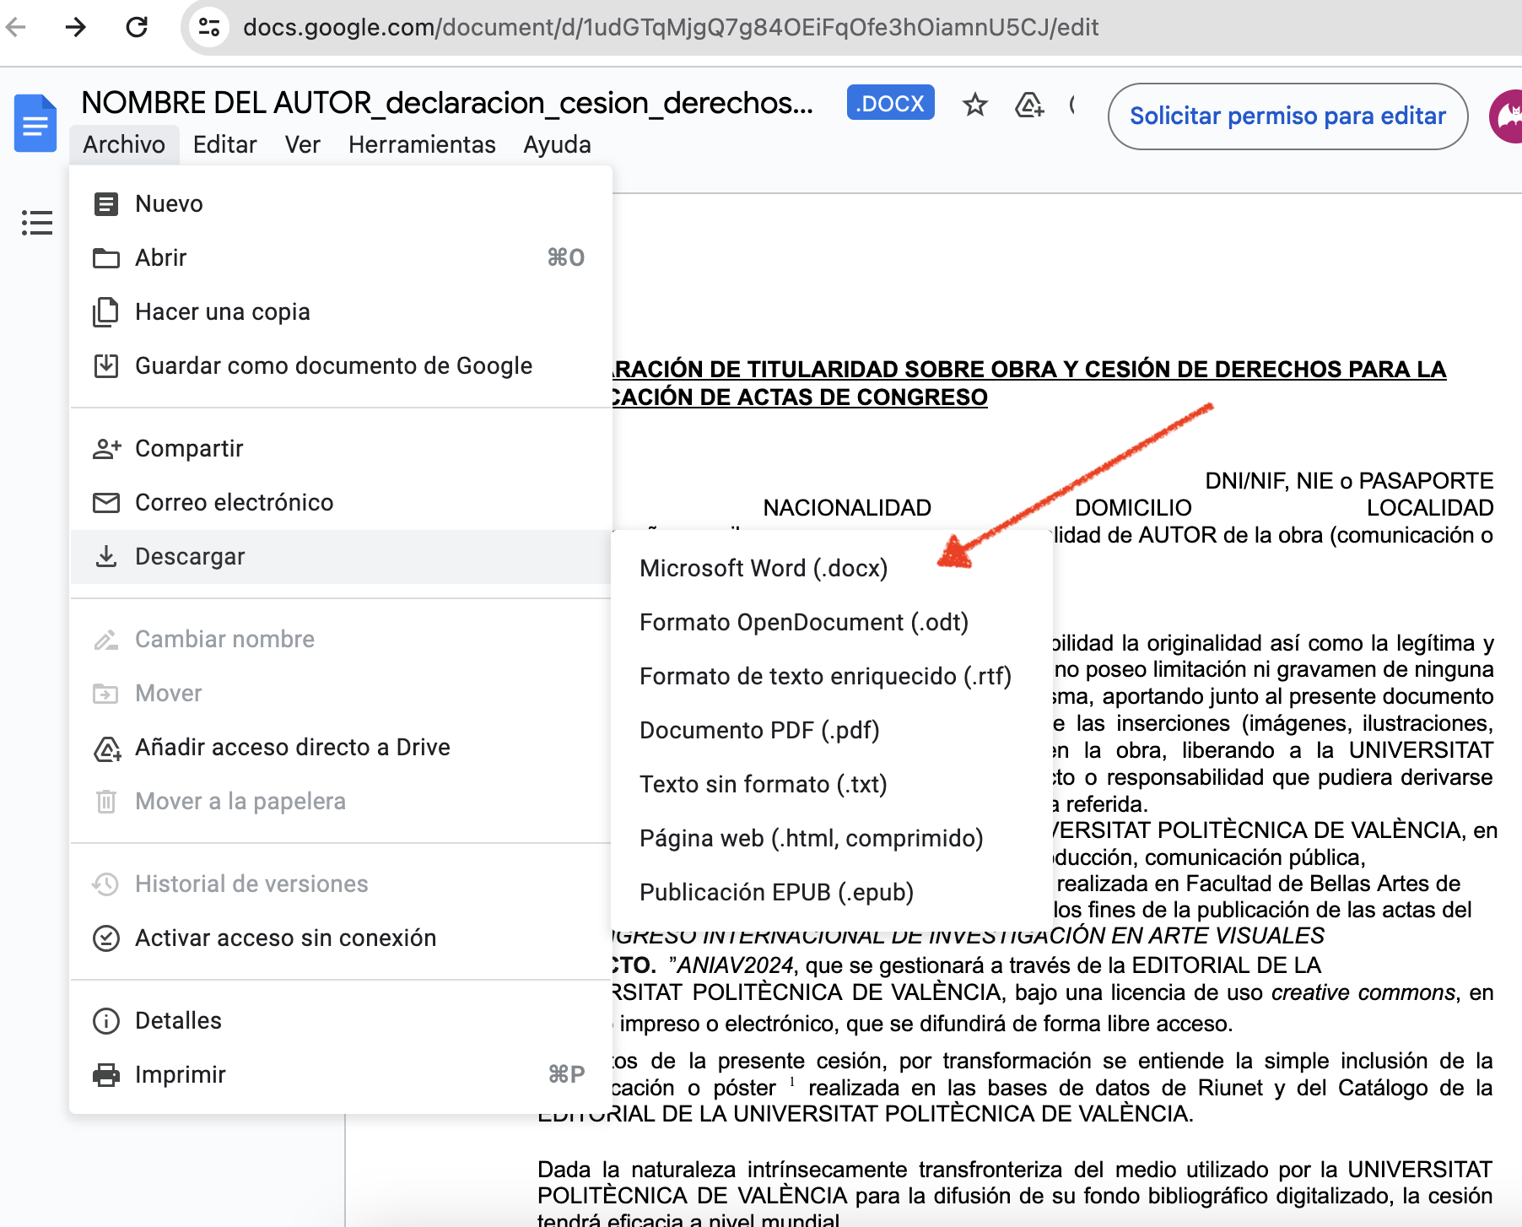Open the Herramientas menu
The image size is (1522, 1227).
click(x=422, y=144)
